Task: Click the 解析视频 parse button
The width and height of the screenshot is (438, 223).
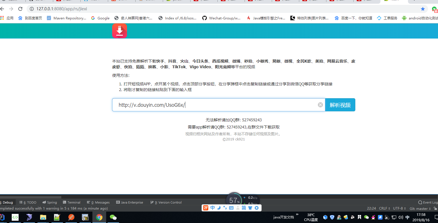Action: pyautogui.click(x=340, y=105)
